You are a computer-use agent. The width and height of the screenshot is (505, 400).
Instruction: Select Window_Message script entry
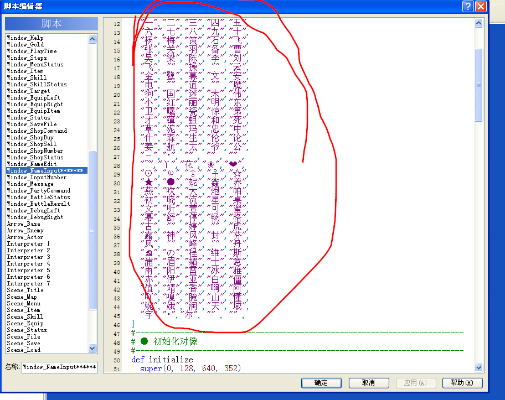click(30, 184)
